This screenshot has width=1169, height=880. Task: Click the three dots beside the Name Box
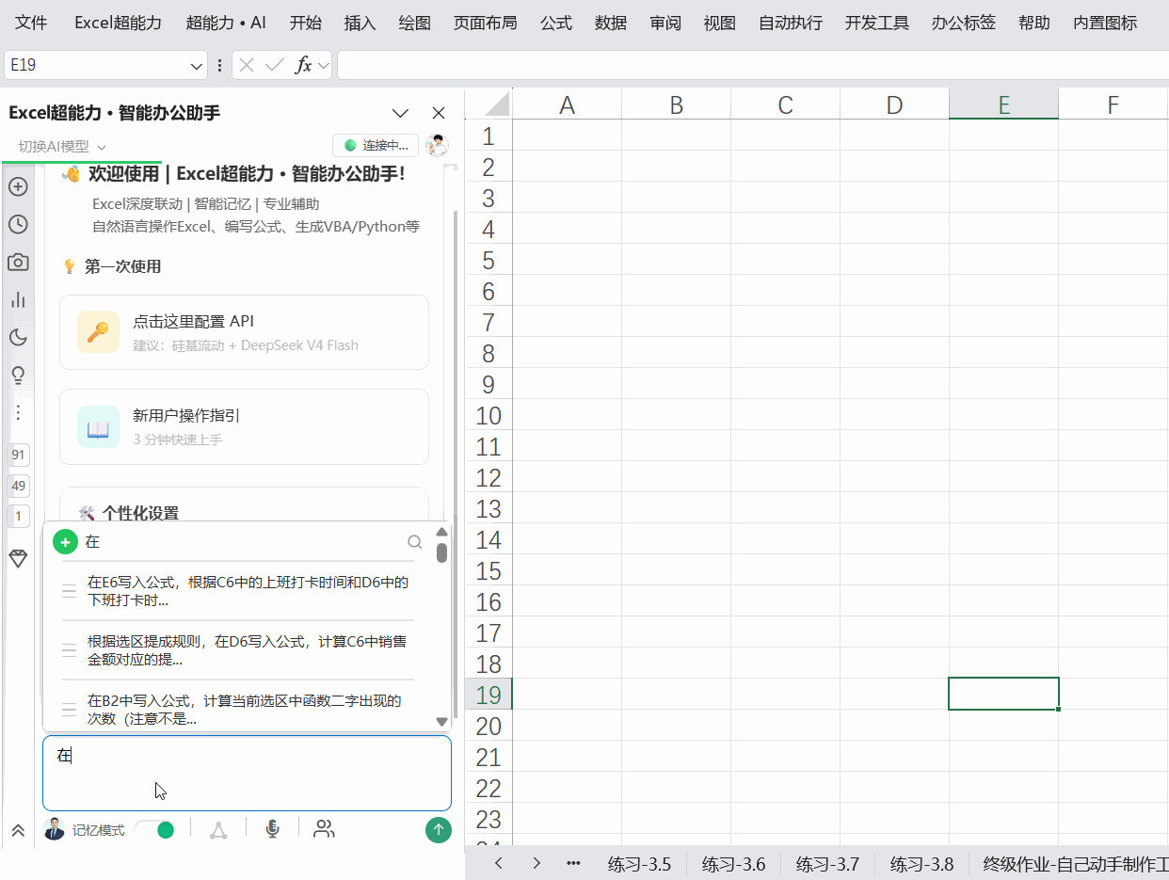(x=220, y=65)
